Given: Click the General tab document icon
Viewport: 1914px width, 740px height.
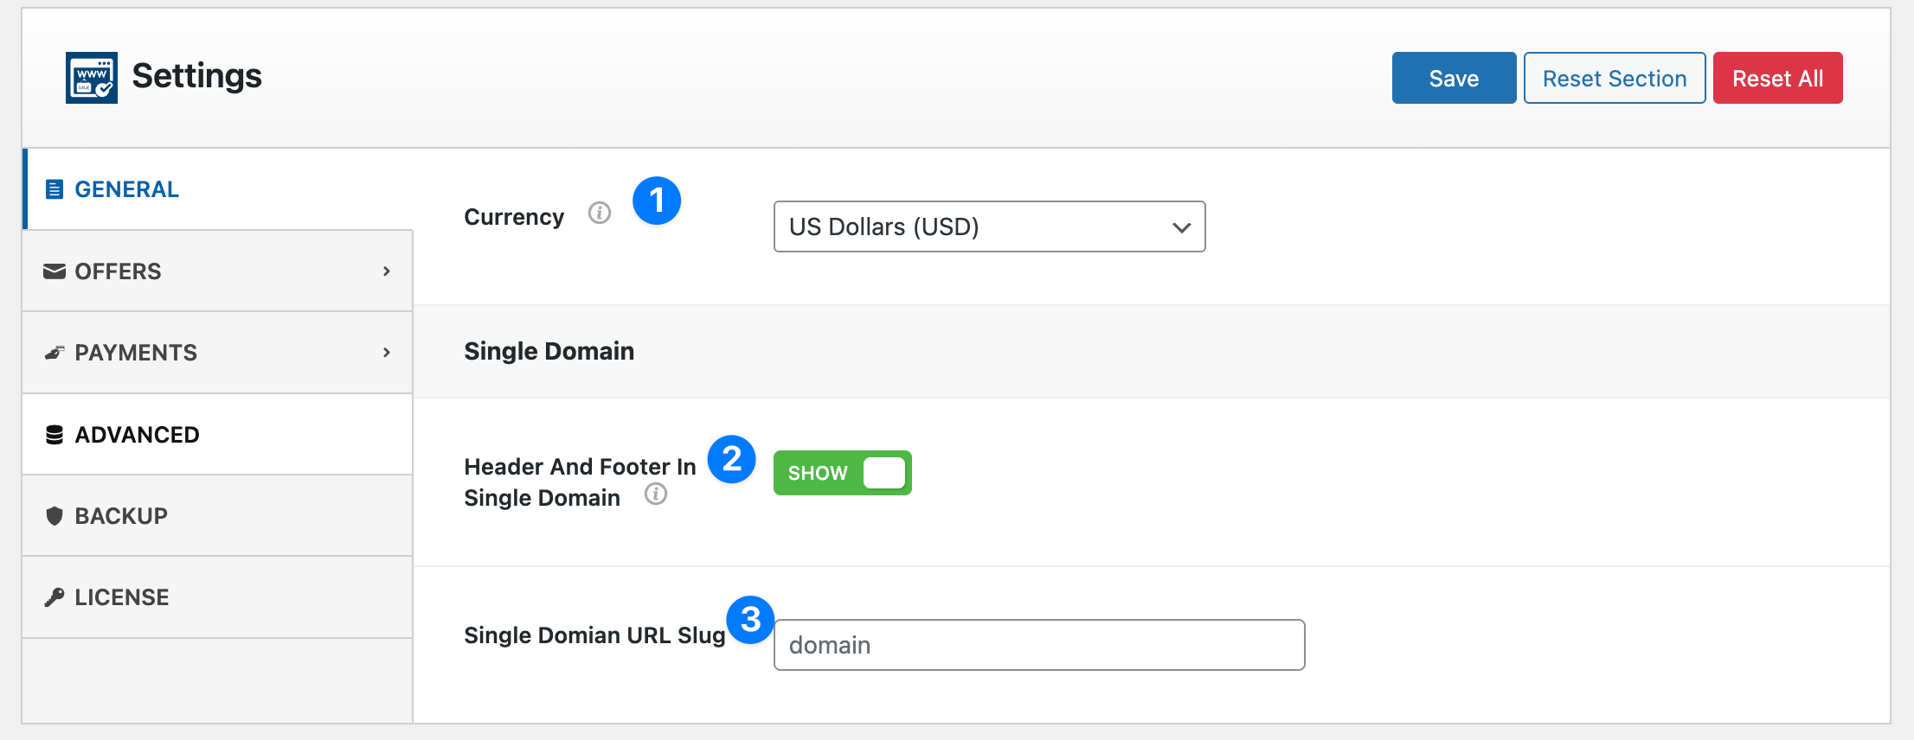Looking at the screenshot, I should pyautogui.click(x=55, y=189).
